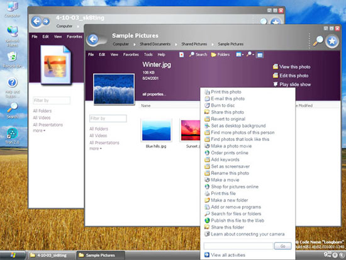
Task: Open File menu in 4-10-03_sk8ting window
Action: [35, 37]
